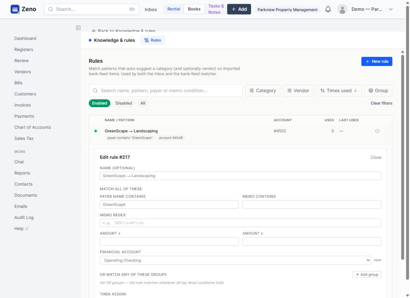
Task: Open Inbox
Action: pos(151,10)
